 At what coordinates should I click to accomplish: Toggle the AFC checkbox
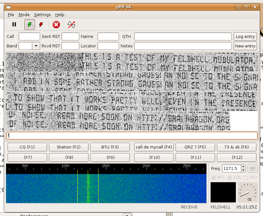(x=213, y=177)
